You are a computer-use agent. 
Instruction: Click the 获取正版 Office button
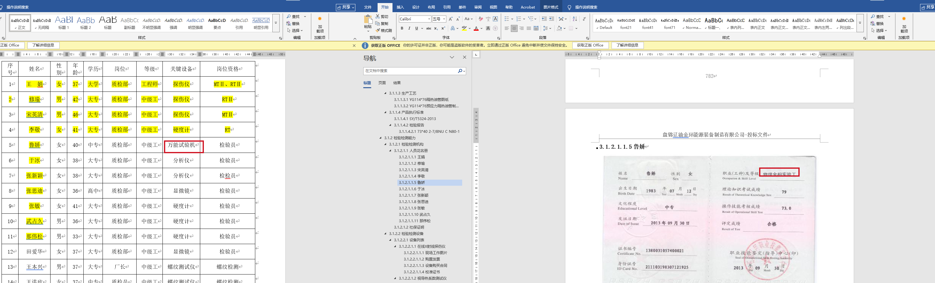pyautogui.click(x=590, y=45)
